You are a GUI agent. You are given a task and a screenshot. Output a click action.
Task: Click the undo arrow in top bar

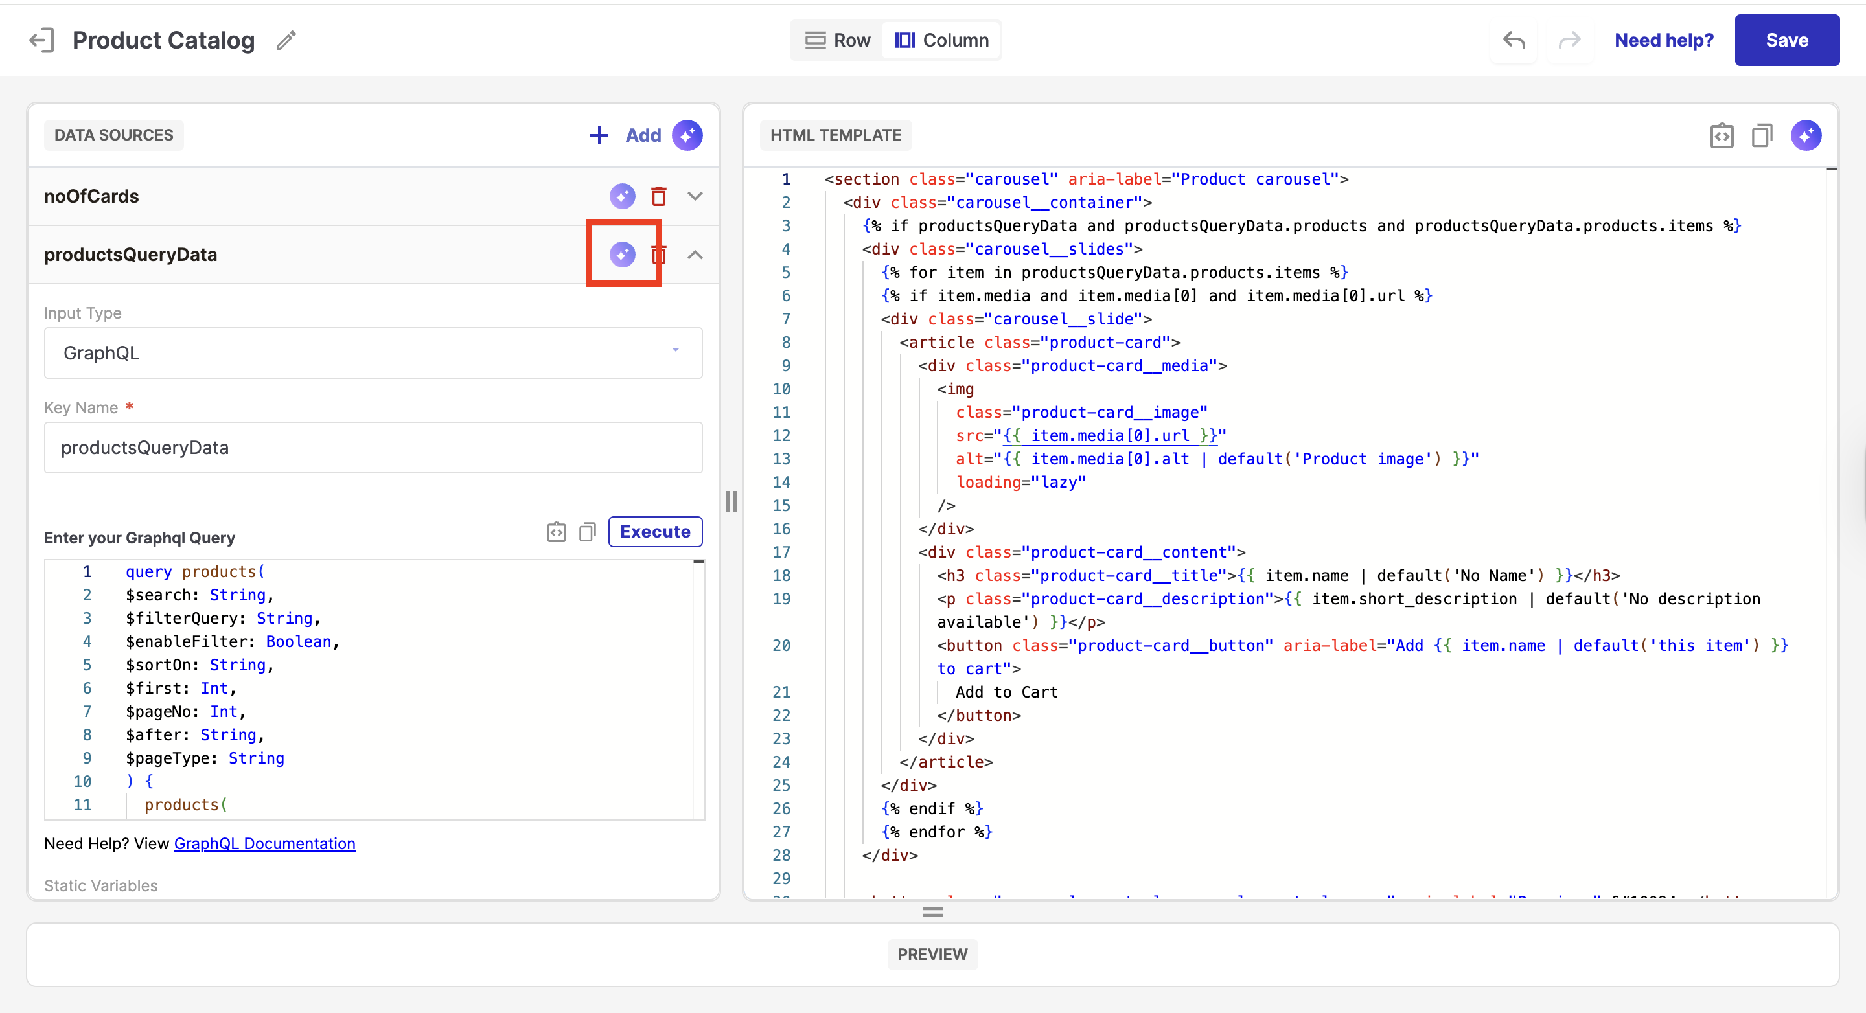[1514, 41]
